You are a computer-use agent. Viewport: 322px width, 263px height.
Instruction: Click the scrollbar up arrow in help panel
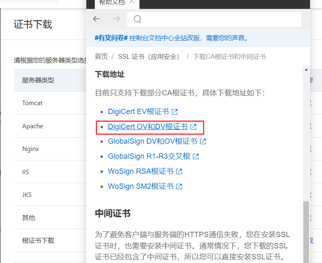point(306,69)
